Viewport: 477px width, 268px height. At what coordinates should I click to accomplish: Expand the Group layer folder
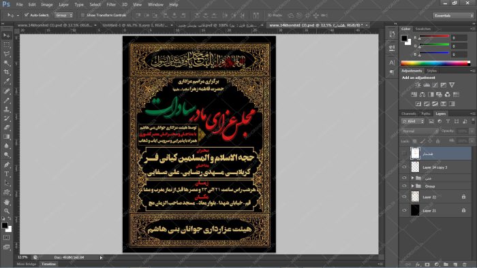click(413, 186)
